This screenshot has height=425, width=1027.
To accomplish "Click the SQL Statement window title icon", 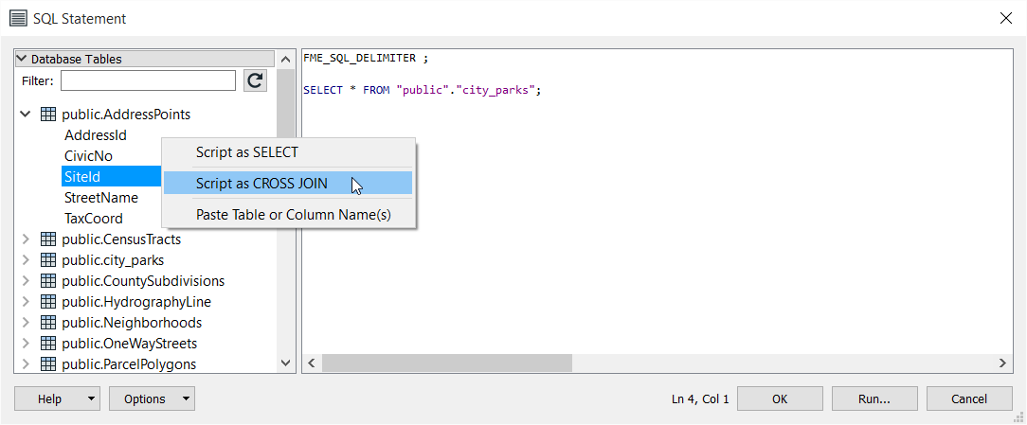I will 19,18.
